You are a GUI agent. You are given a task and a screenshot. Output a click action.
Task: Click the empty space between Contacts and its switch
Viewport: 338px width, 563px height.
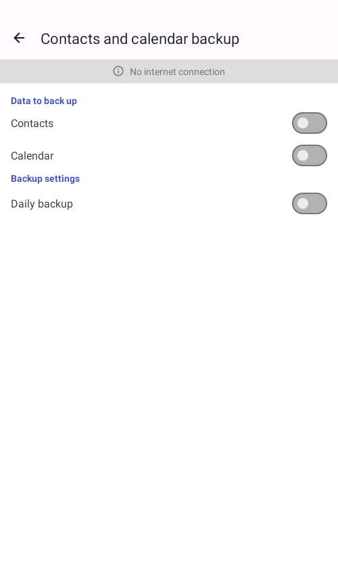(172, 123)
